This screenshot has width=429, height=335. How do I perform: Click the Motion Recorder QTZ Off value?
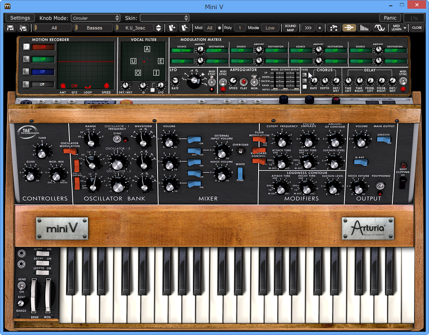74,86
